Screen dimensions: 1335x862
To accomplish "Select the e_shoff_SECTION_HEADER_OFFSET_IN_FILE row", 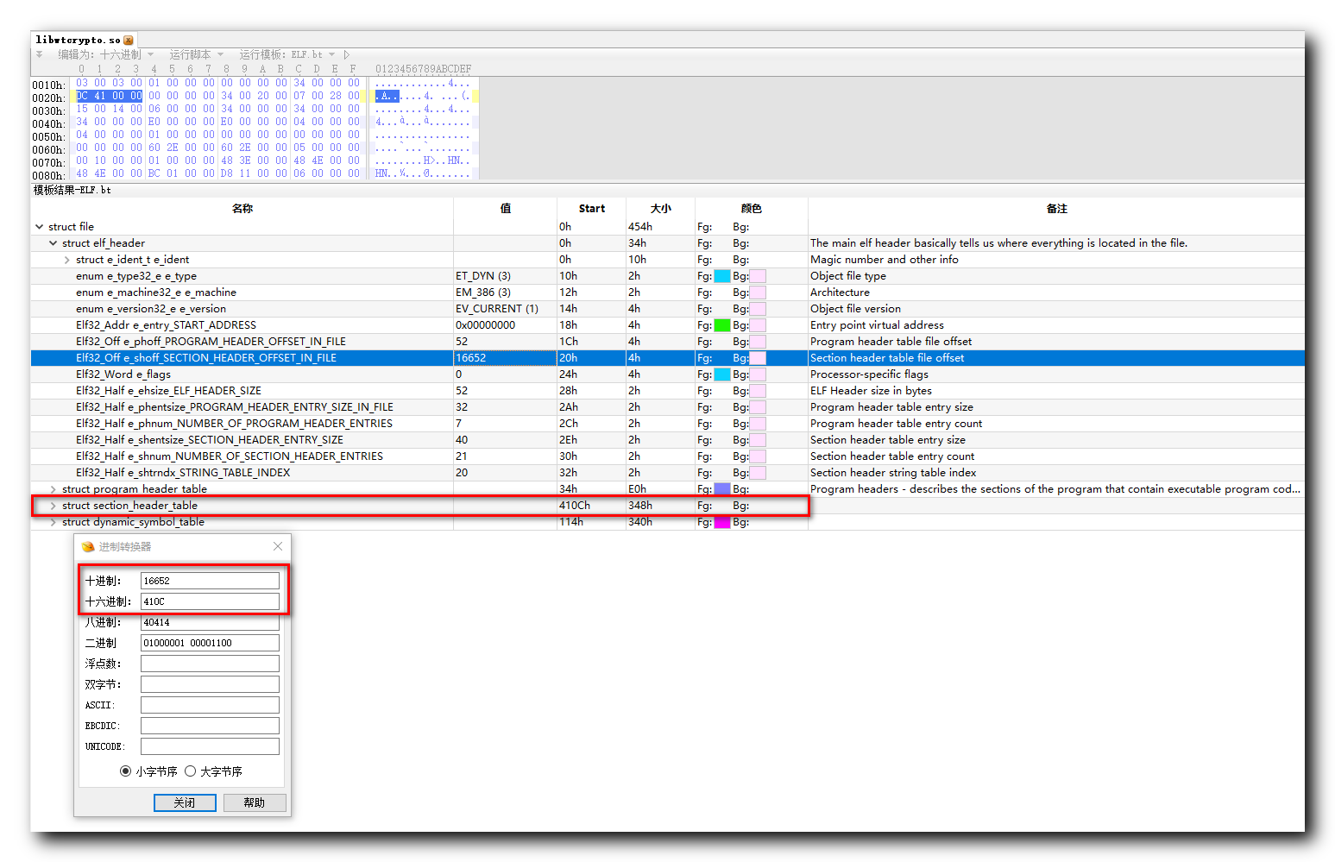I will (668, 358).
